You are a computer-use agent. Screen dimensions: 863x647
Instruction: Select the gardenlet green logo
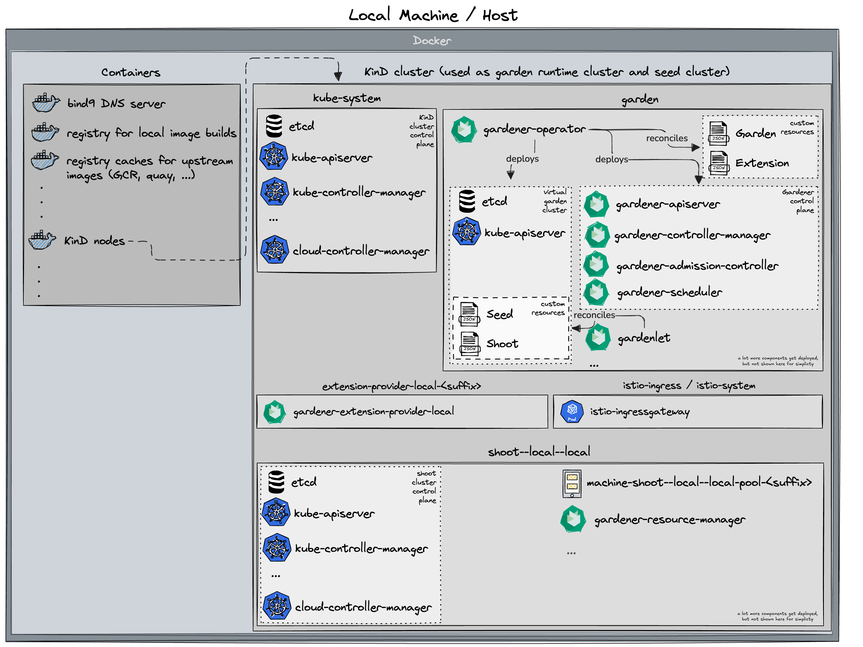(x=598, y=338)
